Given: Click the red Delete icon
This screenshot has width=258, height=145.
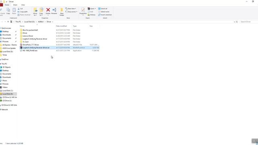Looking at the screenshot, I should pos(48,10).
